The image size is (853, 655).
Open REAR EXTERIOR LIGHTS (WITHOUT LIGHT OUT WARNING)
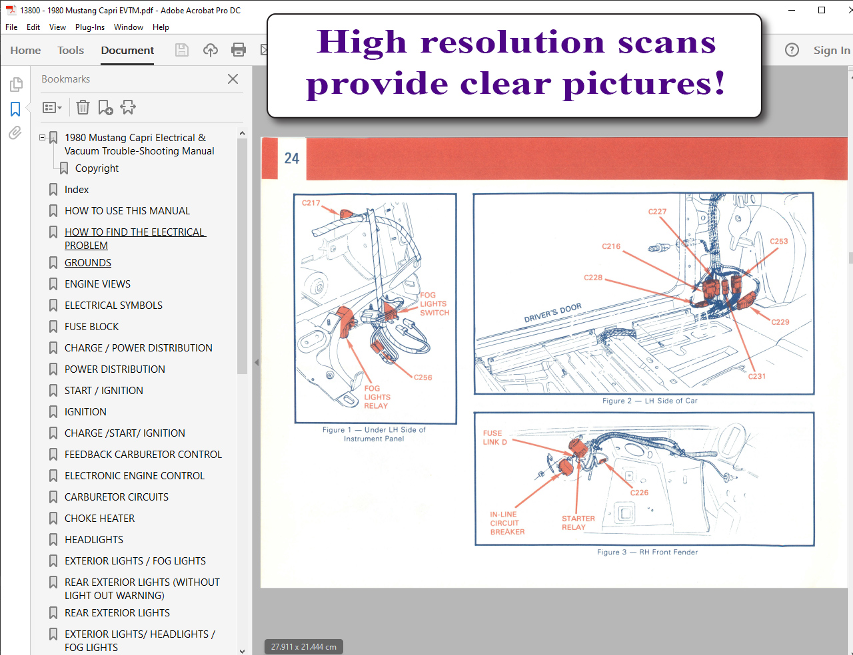(142, 588)
